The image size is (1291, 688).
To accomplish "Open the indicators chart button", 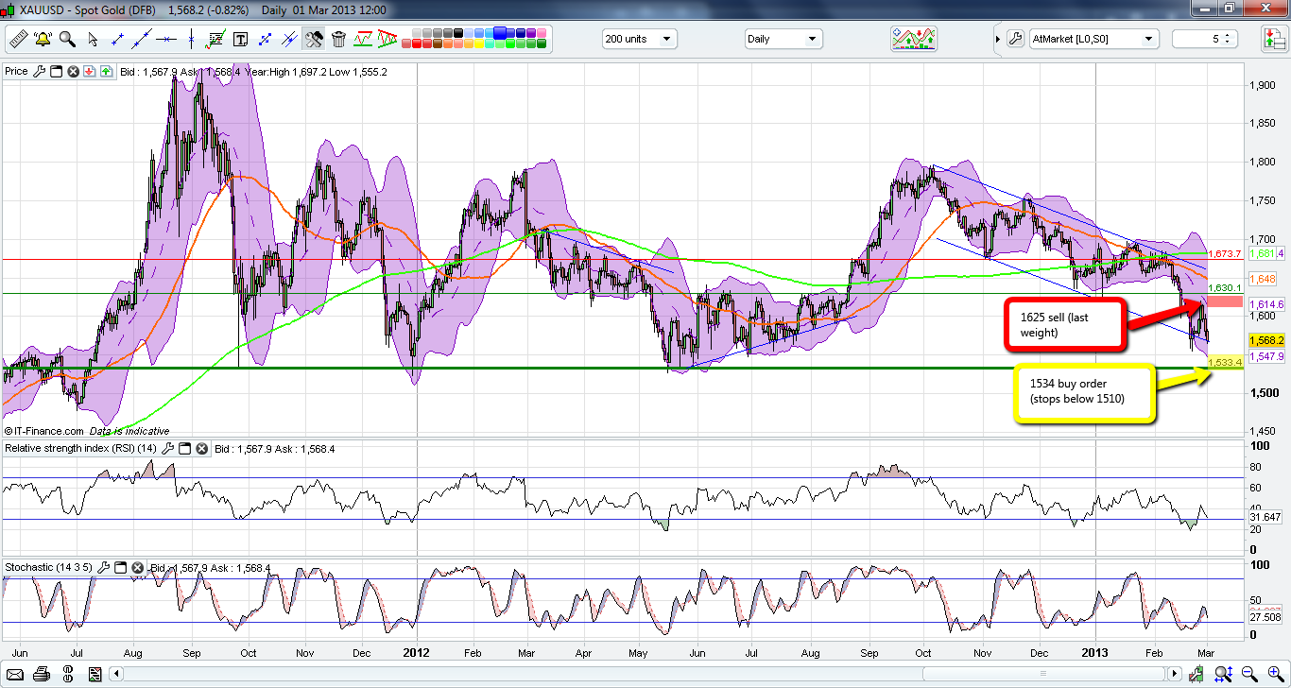I will (914, 39).
